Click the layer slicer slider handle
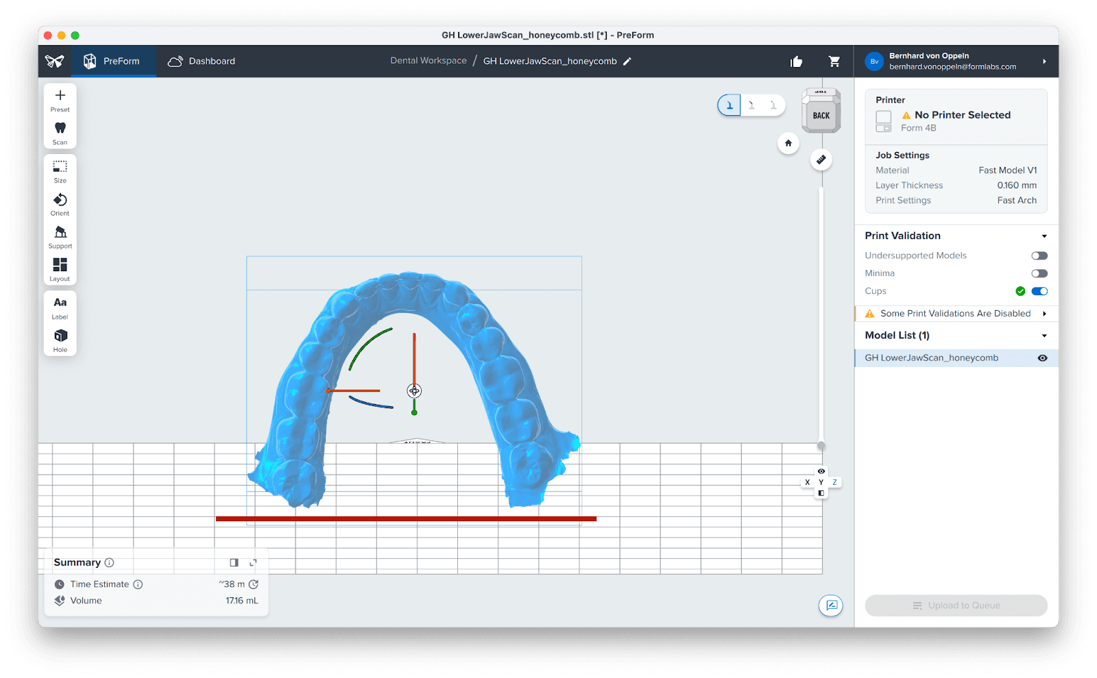The width and height of the screenshot is (1097, 678). tap(821, 446)
